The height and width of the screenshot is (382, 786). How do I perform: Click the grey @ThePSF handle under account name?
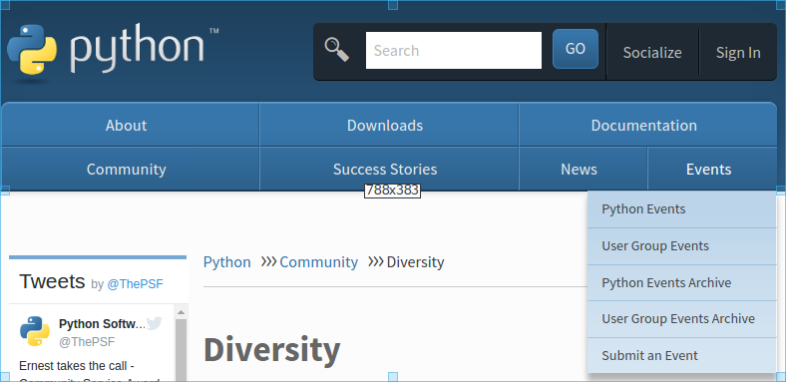point(87,342)
